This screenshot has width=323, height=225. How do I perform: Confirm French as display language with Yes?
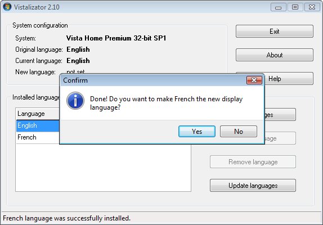pyautogui.click(x=197, y=131)
